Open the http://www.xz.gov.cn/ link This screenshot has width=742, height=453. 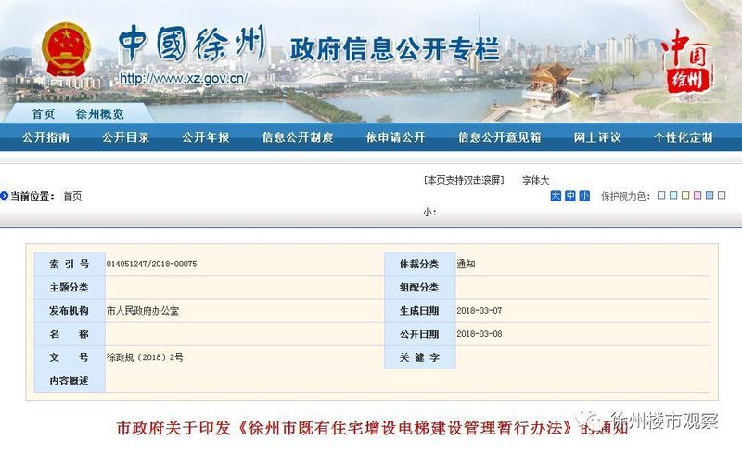pos(184,78)
